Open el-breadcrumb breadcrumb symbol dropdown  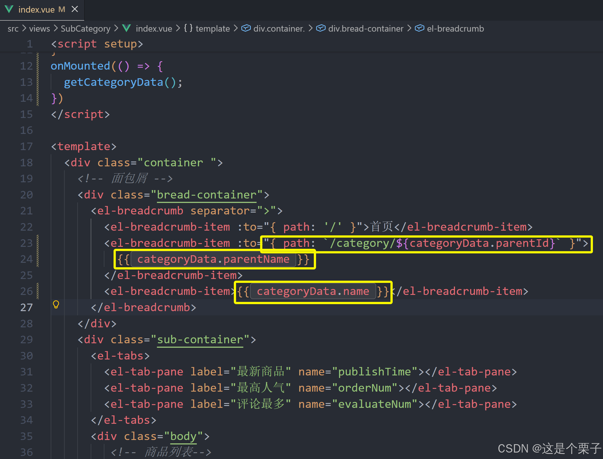[455, 29]
